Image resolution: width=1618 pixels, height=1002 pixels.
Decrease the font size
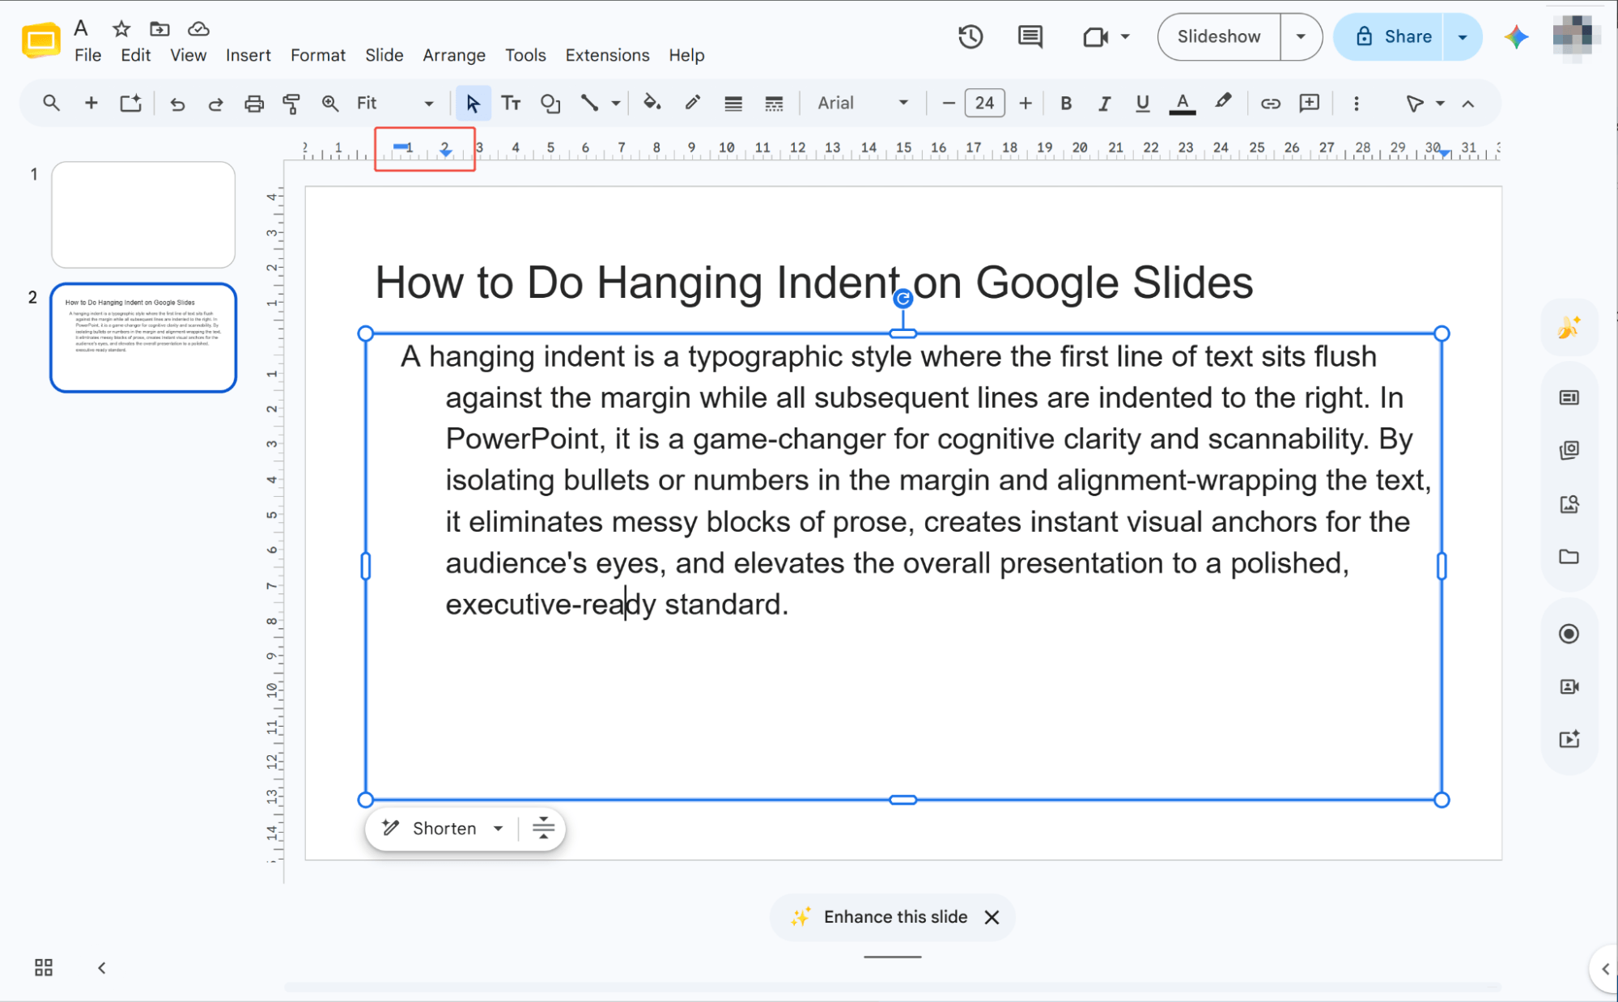(x=949, y=103)
